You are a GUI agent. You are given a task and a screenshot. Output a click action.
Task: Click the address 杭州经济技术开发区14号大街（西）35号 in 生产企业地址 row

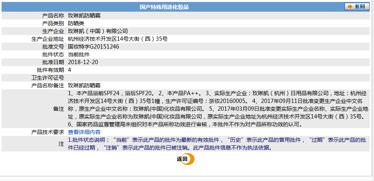[118, 39]
